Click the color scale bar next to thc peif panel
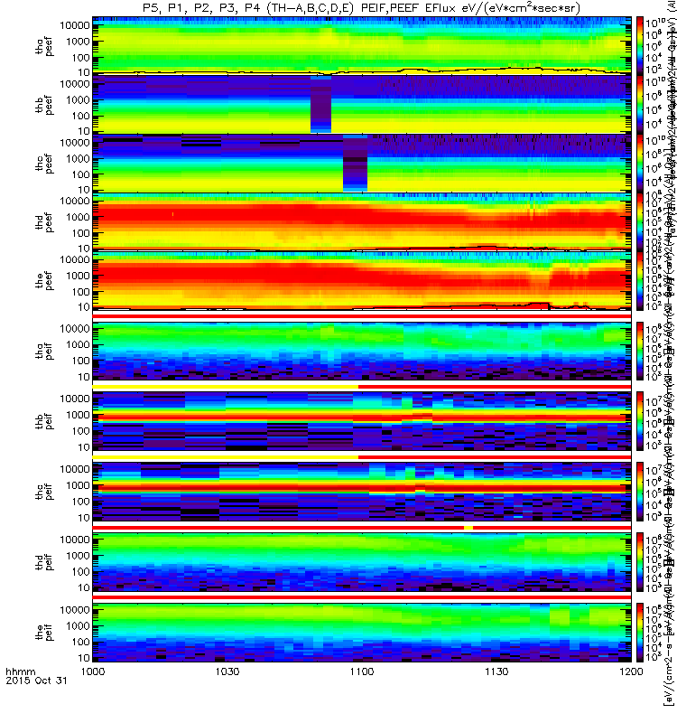The width and height of the screenshot is (677, 723). 640,492
